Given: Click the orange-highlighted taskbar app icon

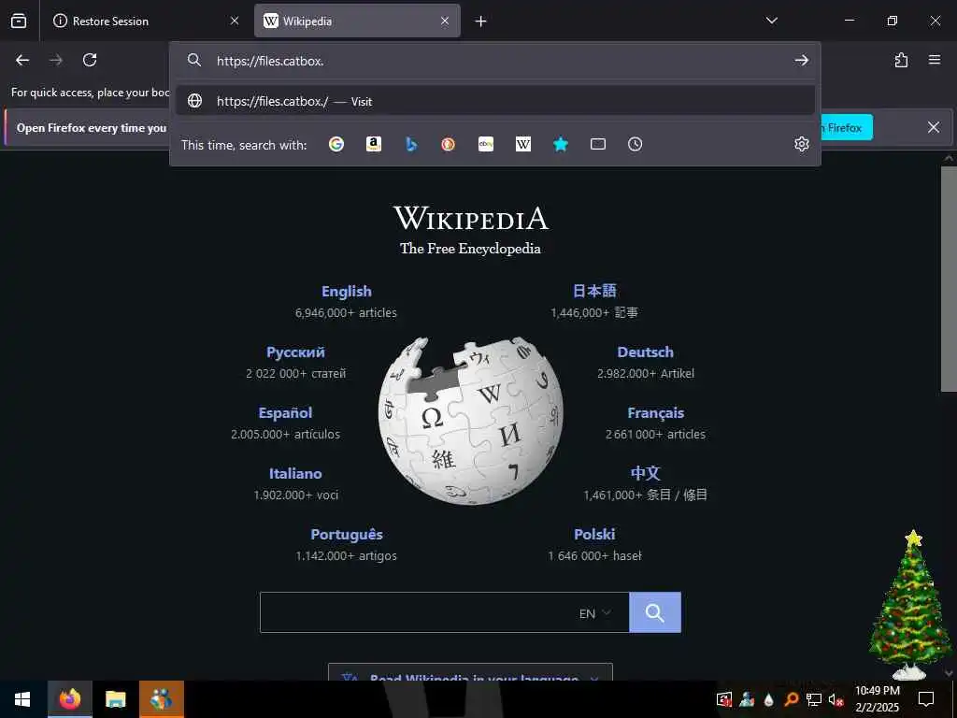Looking at the screenshot, I should pos(161,699).
